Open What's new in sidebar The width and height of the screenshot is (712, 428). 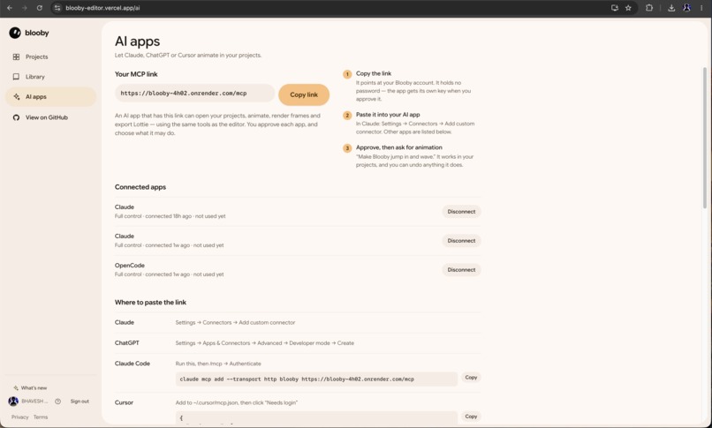click(34, 388)
